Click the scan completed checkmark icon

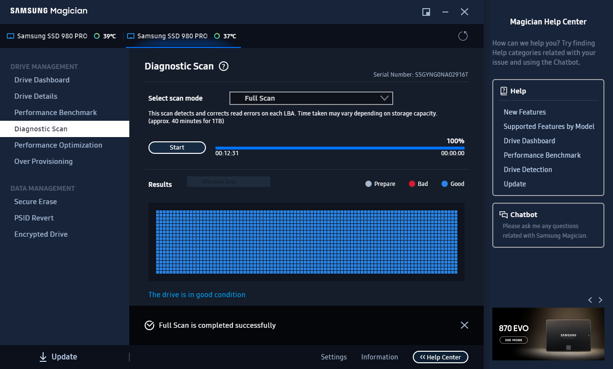point(149,325)
